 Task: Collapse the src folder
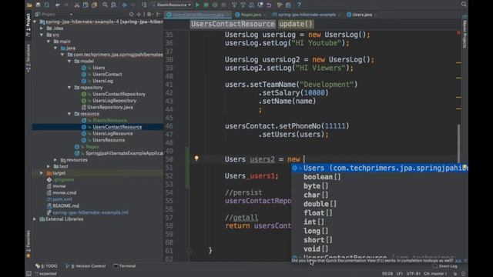tap(42, 35)
